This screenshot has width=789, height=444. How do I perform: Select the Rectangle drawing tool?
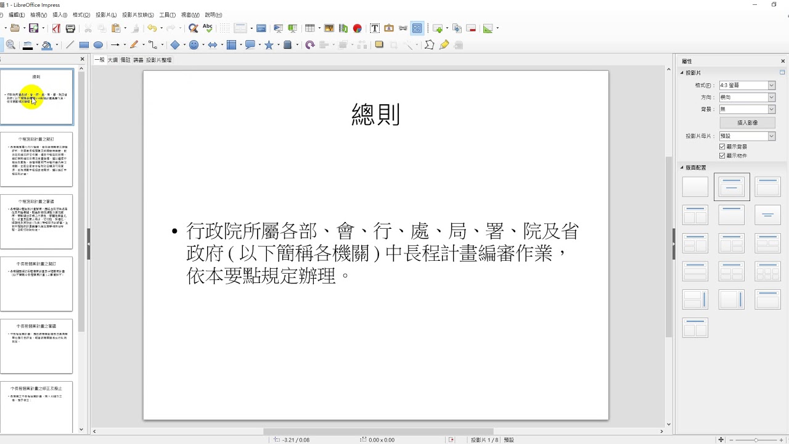click(84, 45)
